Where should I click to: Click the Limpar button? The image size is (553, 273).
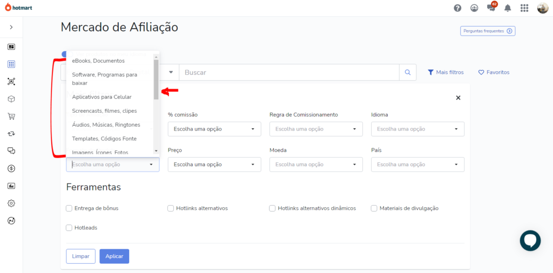(x=80, y=256)
